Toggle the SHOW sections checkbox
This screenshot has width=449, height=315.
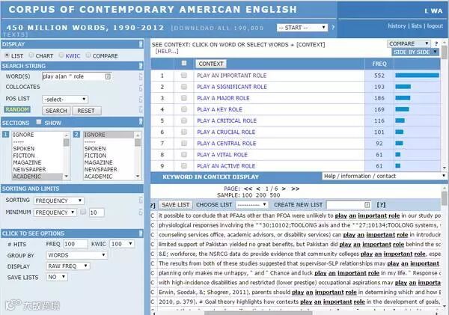(x=39, y=122)
